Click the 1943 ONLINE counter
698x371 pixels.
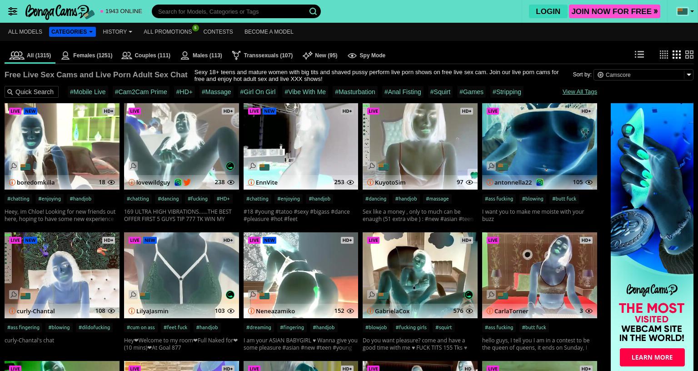[x=121, y=11]
